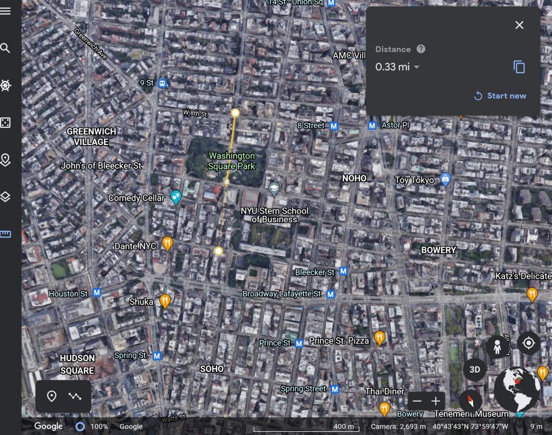Viewport: 552px width, 435px height.
Task: Click the Tenement Museum label
Action: (x=471, y=414)
